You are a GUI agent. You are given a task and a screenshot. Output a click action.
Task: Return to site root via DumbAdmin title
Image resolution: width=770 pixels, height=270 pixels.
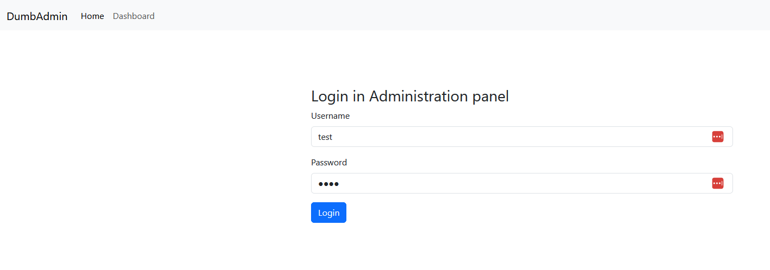37,16
